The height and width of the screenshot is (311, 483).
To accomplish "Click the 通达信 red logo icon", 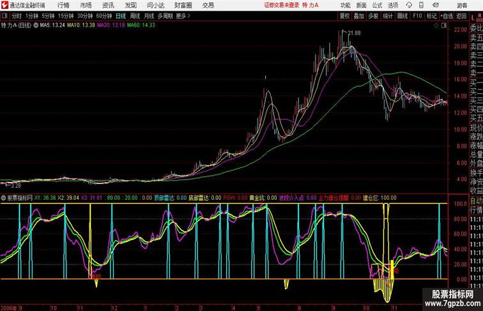I will 4,5.
